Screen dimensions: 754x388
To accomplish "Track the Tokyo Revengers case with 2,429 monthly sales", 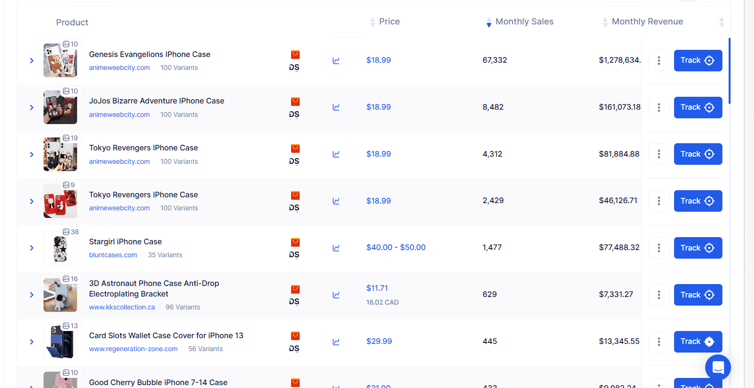I will click(x=698, y=201).
